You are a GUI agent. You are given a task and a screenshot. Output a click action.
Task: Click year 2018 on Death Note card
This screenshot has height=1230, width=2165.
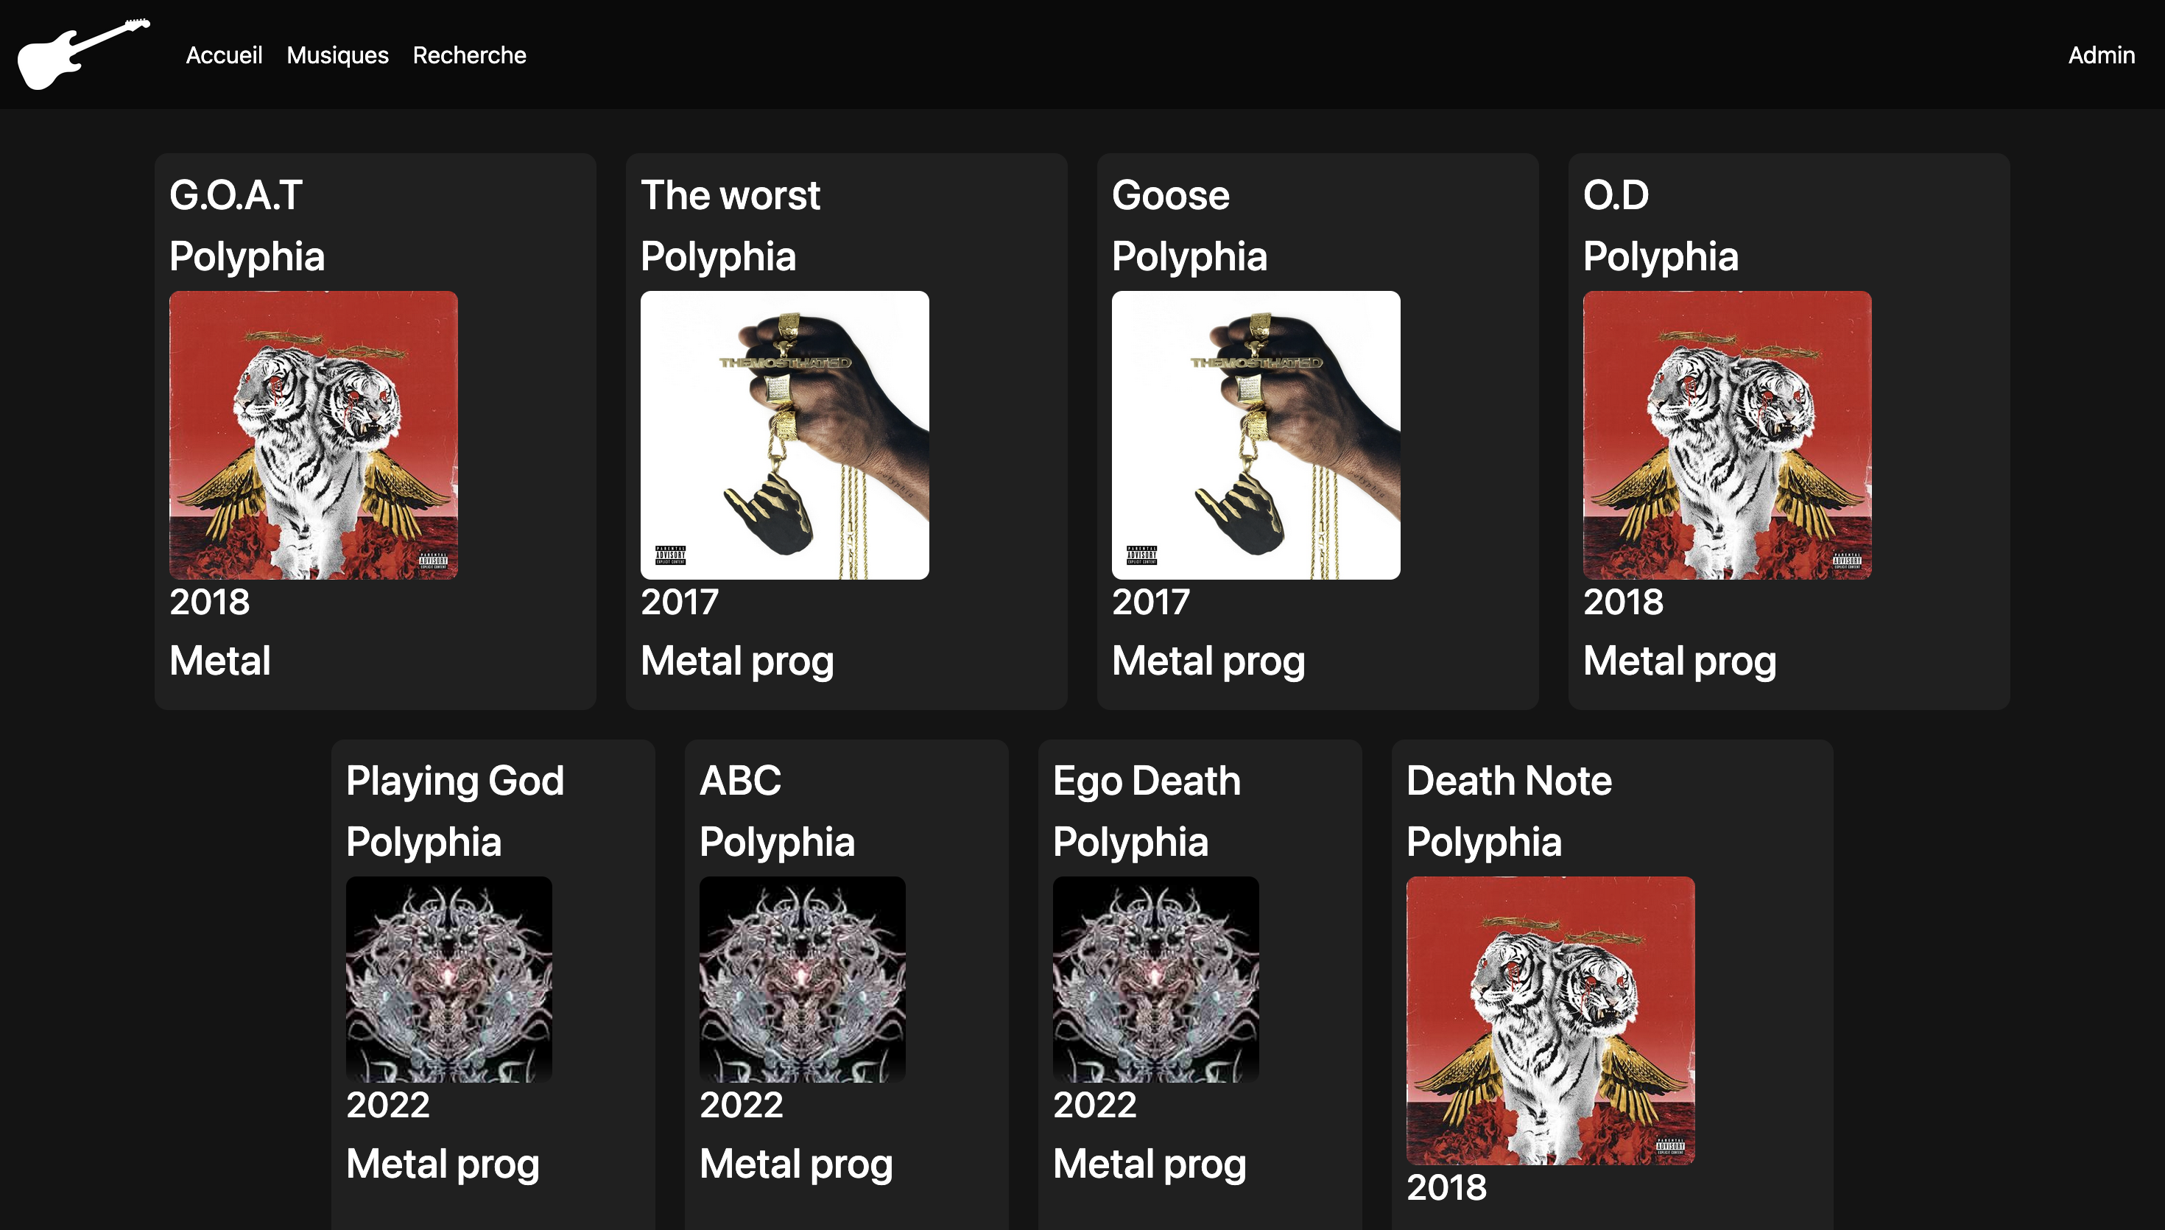point(1446,1188)
